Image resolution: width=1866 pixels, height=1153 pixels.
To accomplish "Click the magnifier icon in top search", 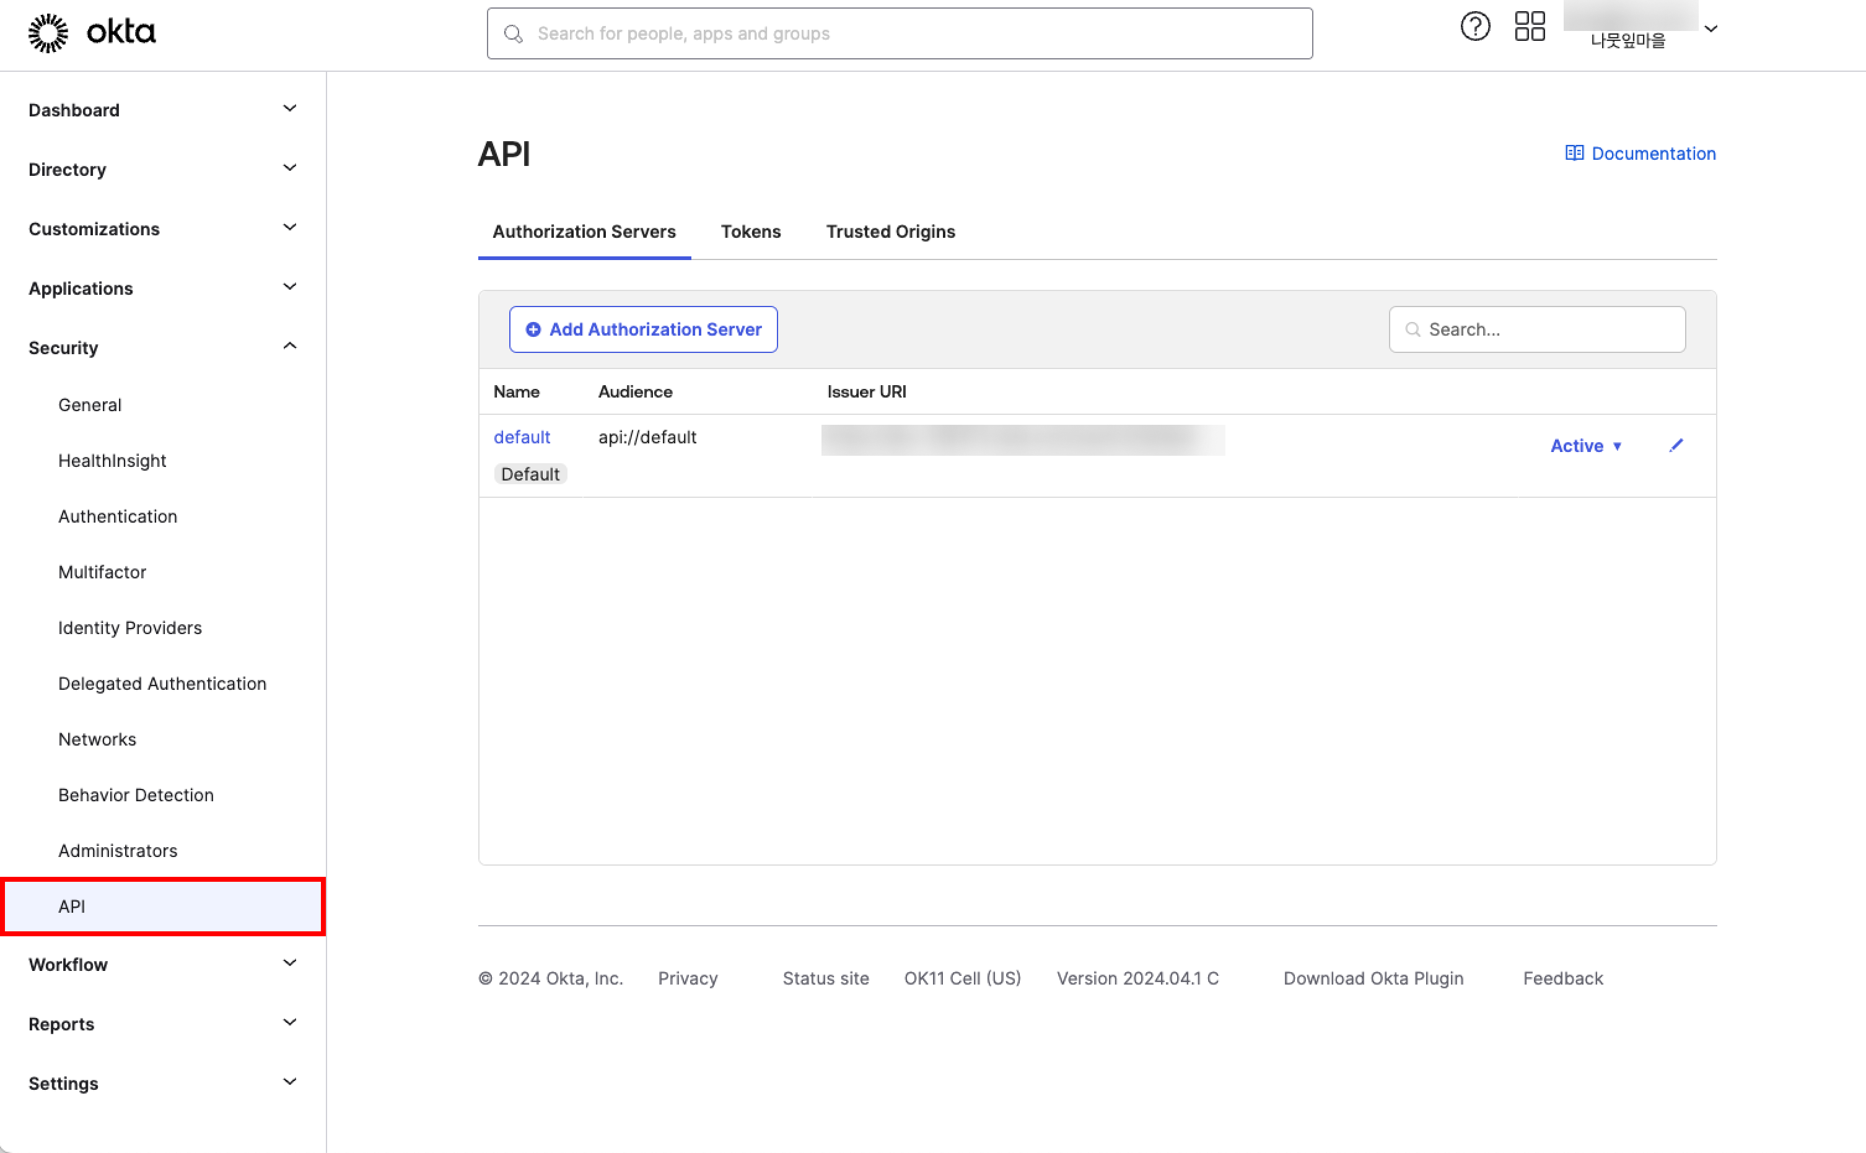I will (x=514, y=33).
